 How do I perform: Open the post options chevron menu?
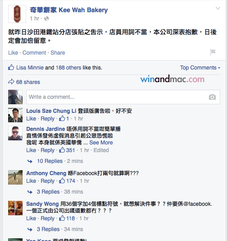(218, 8)
